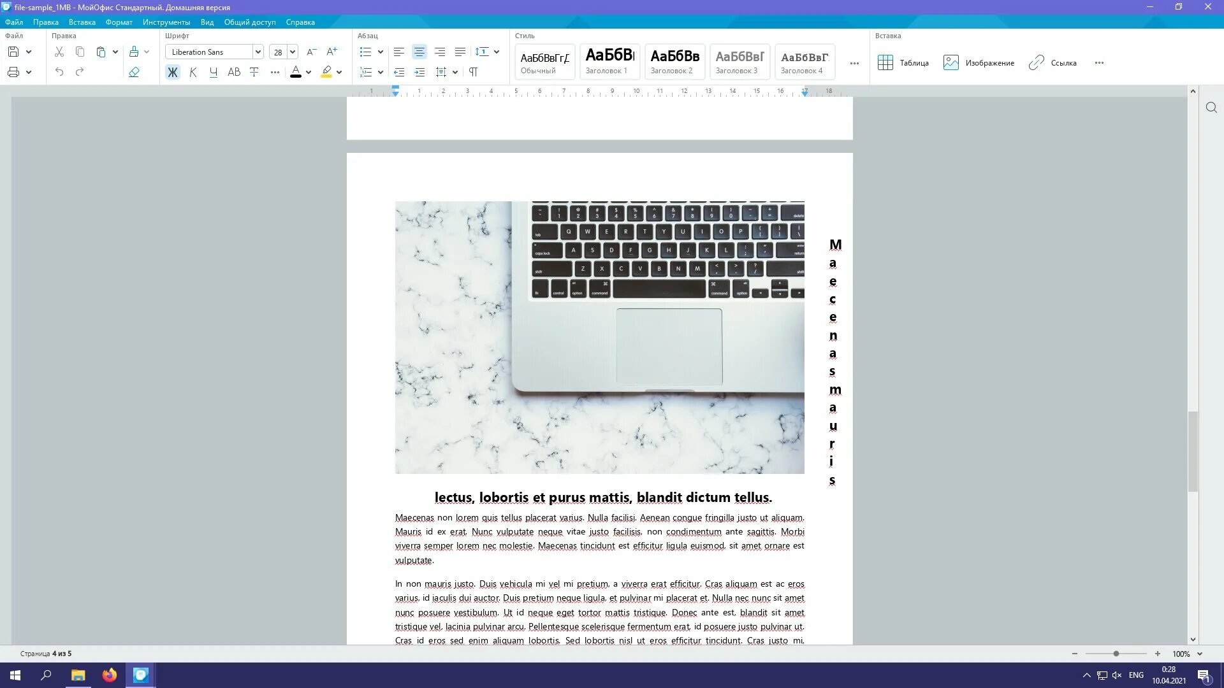The image size is (1224, 688).
Task: Select the font name dropdown Liberation Sans
Action: (214, 52)
